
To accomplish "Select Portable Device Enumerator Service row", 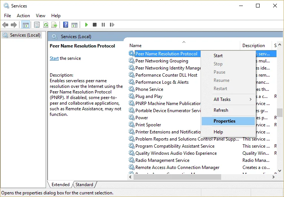I will click(168, 110).
